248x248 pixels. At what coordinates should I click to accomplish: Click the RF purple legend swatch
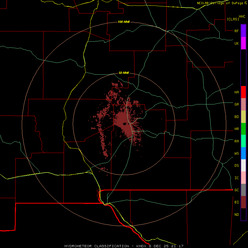point(243,31)
